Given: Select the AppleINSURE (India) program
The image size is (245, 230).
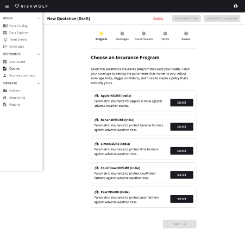Looking at the screenshot, I should (x=181, y=103).
